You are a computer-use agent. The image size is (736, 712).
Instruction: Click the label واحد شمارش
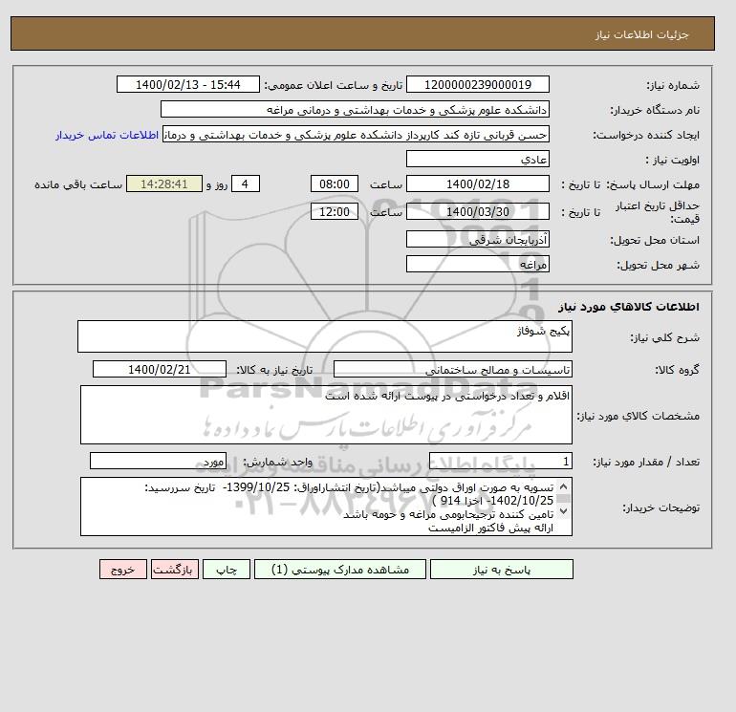tap(277, 463)
